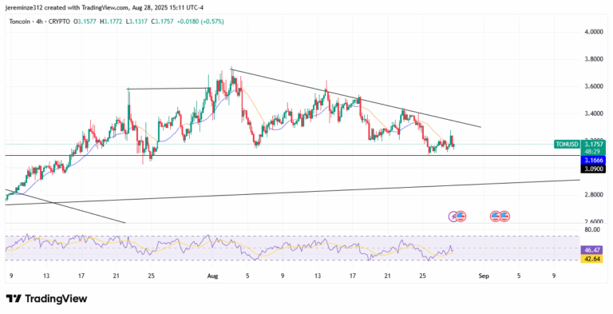The height and width of the screenshot is (314, 613).
Task: Click the green TONUSD price label
Action: tap(567, 144)
